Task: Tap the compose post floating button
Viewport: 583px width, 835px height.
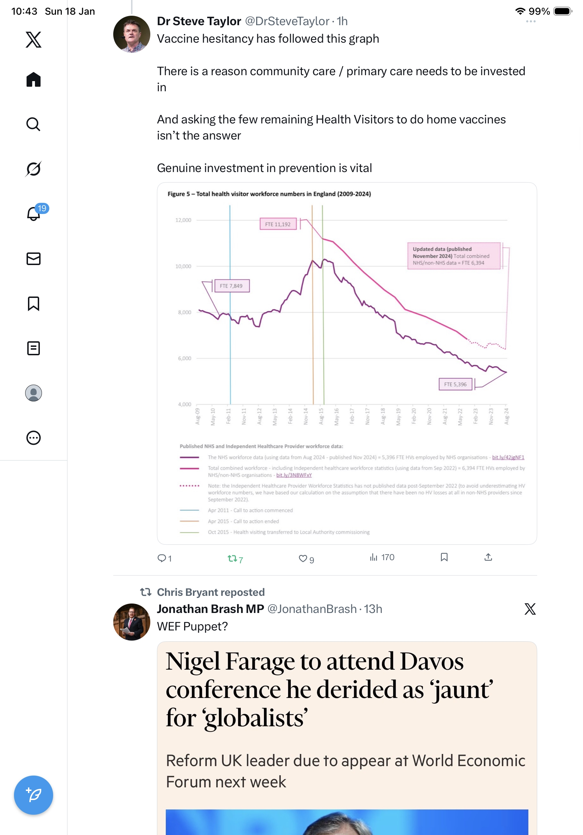Action: pyautogui.click(x=34, y=795)
